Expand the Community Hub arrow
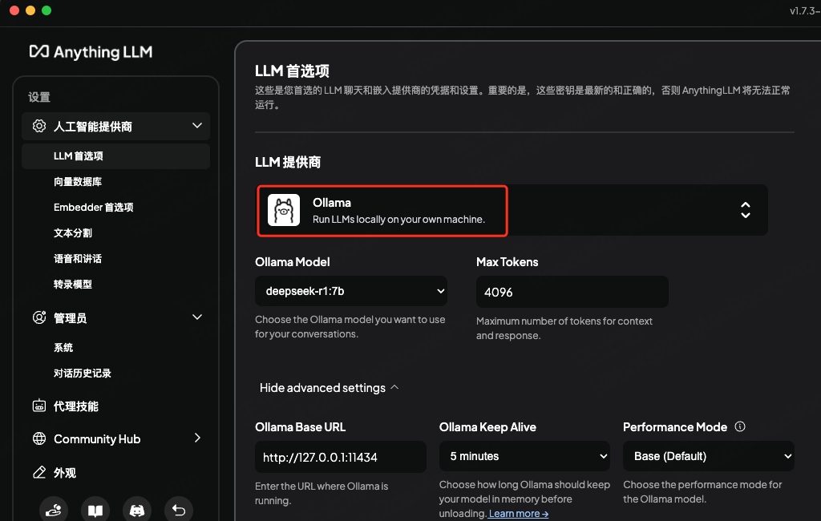Image resolution: width=821 pixels, height=521 pixels. (197, 438)
